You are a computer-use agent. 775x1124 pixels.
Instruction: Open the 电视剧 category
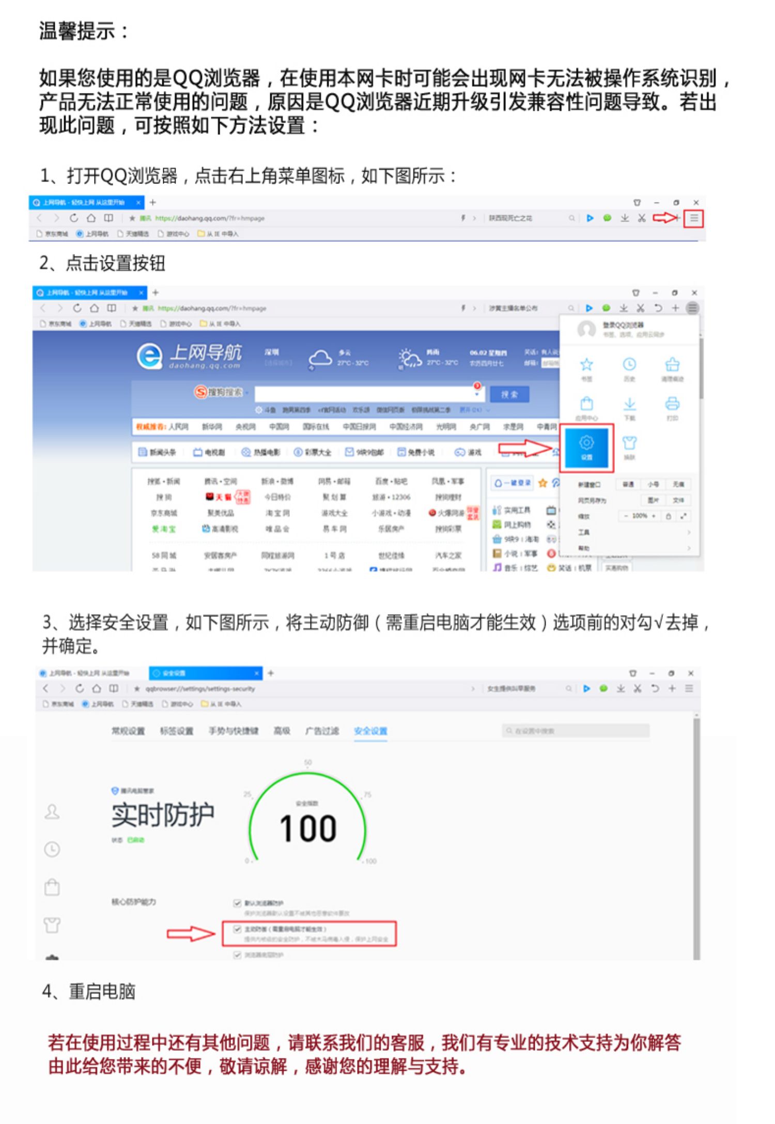[x=209, y=452]
